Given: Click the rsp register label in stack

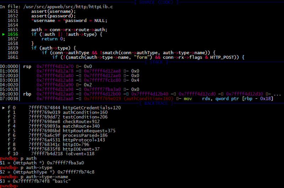Looking at the screenshot, I should tap(27, 67).
